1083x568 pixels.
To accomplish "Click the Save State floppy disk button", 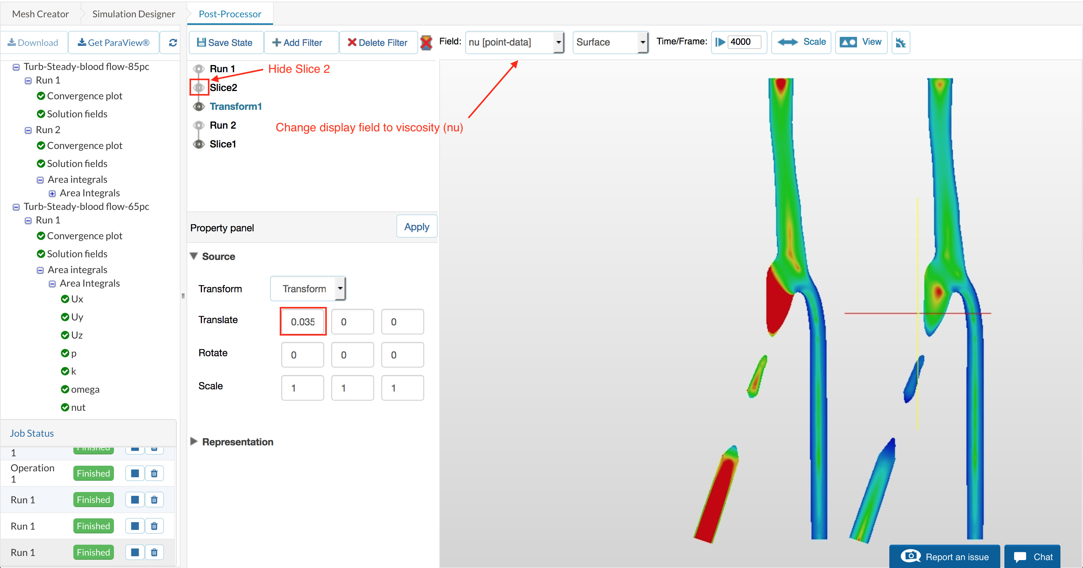I will pyautogui.click(x=225, y=43).
